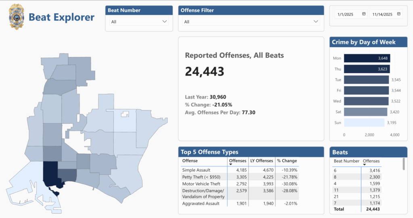Screen dimensions: 413x218
Task: Sort by LY Offenses column header
Action: click(261, 161)
